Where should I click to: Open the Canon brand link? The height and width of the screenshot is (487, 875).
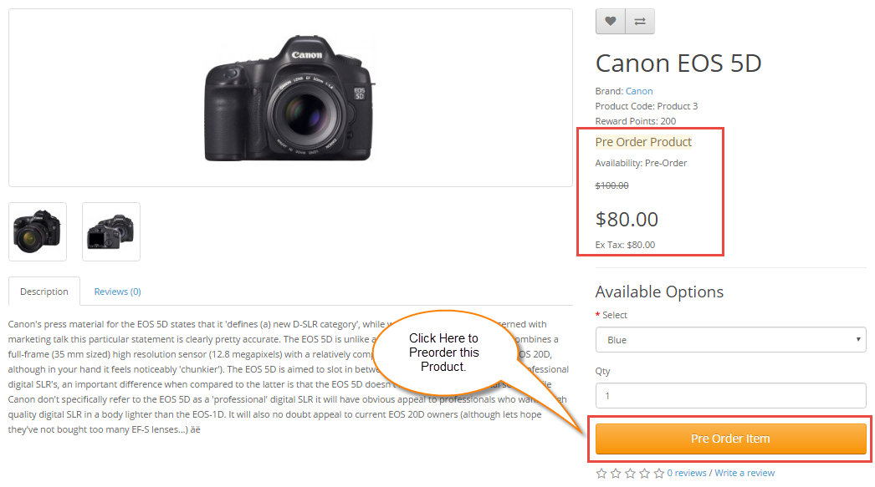click(x=639, y=91)
